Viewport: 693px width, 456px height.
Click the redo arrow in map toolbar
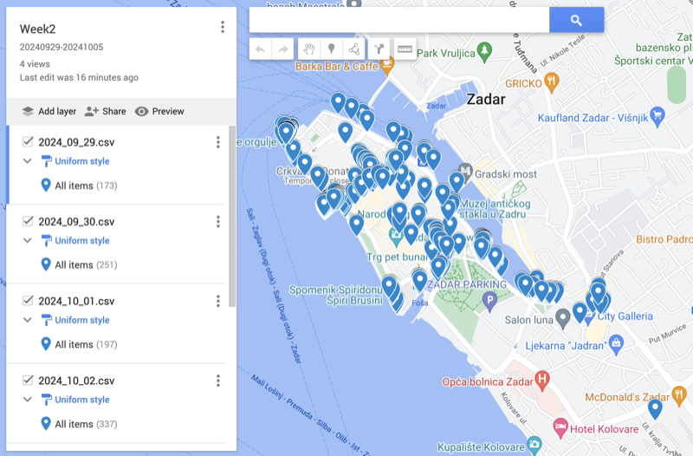coord(282,49)
